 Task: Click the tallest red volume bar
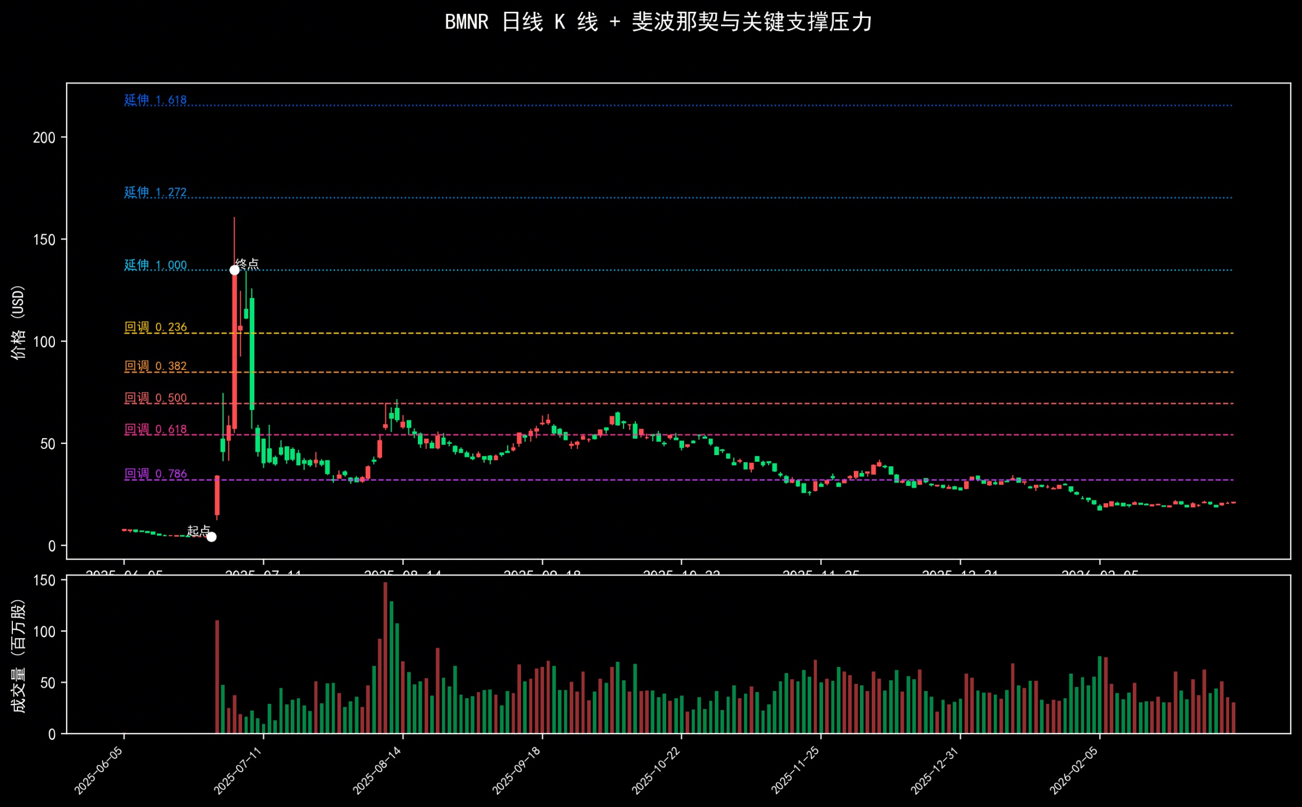tap(385, 658)
